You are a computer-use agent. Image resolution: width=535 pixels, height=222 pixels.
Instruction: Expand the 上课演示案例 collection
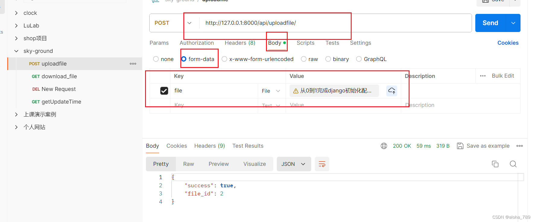[16, 114]
